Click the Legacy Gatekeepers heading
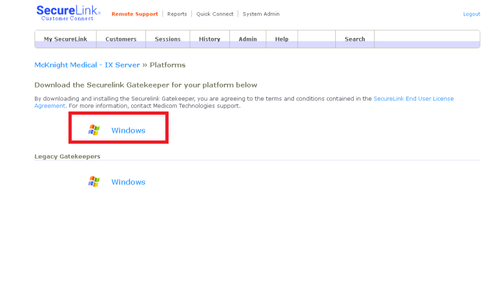The image size is (498, 299). [x=67, y=157]
